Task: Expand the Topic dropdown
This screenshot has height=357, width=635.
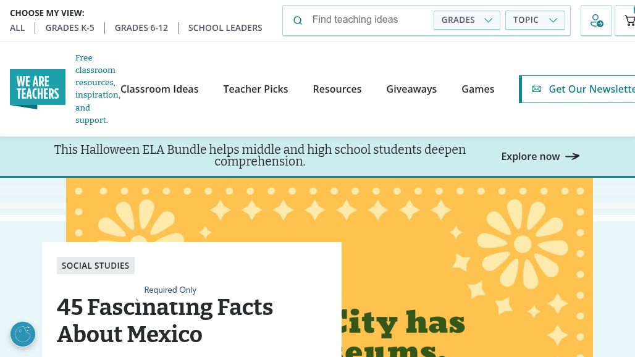Action: click(x=535, y=20)
